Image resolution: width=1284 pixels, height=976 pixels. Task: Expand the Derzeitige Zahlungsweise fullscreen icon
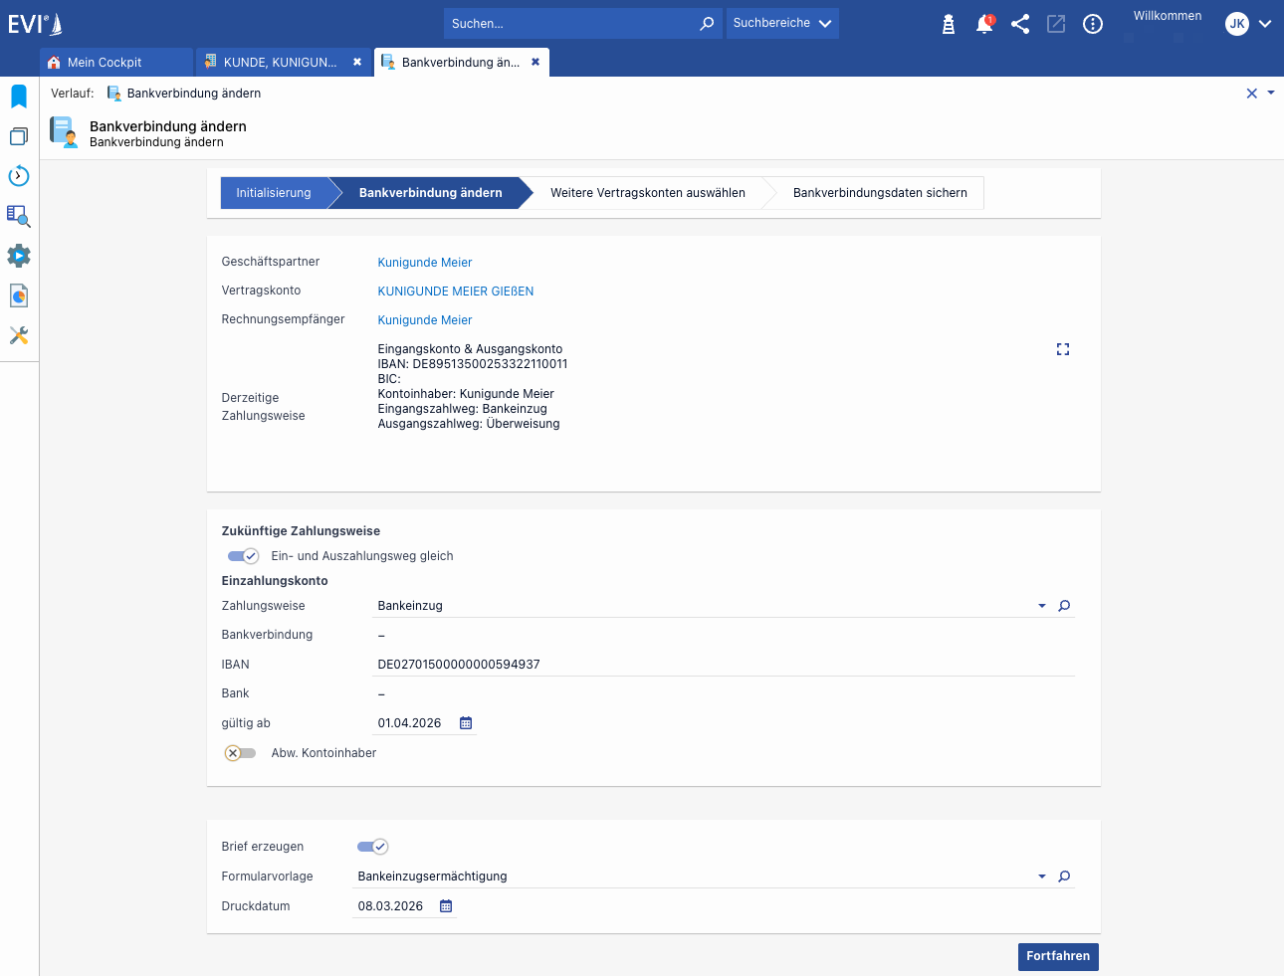pyautogui.click(x=1063, y=349)
